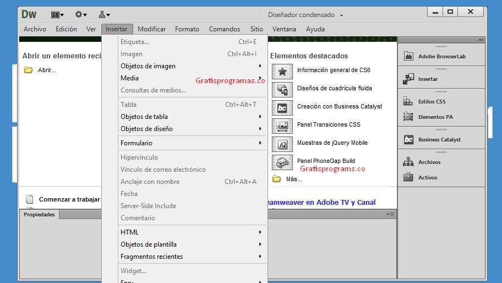Open Panel Transiciones CSS link

coord(329,124)
